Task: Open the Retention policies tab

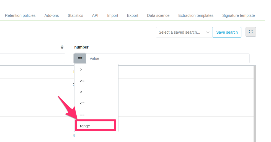Action: click(20, 15)
